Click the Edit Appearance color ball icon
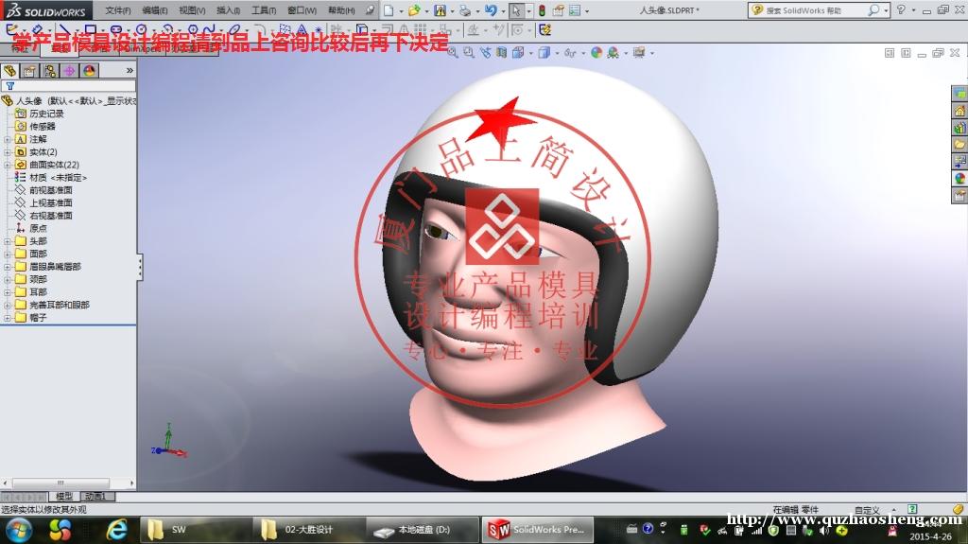The width and height of the screenshot is (968, 544). (596, 53)
